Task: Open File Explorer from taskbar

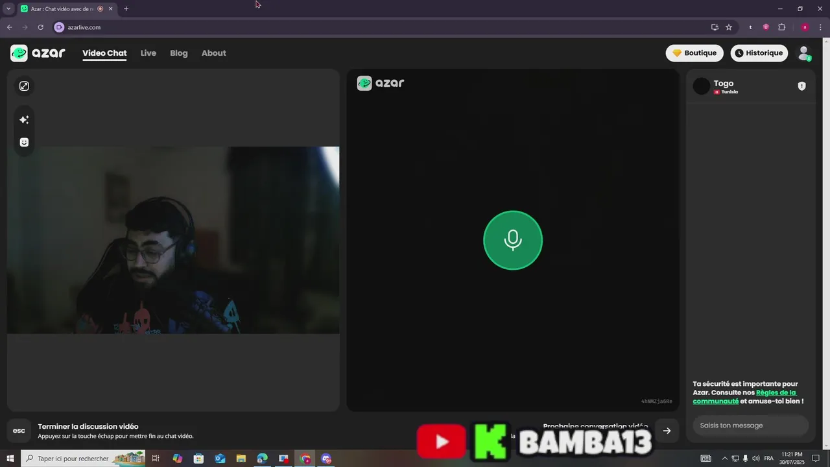Action: coord(241,459)
